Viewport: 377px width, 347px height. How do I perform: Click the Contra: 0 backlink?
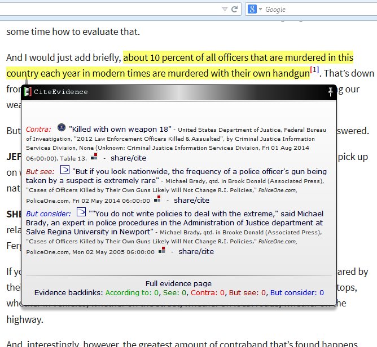click(208, 293)
